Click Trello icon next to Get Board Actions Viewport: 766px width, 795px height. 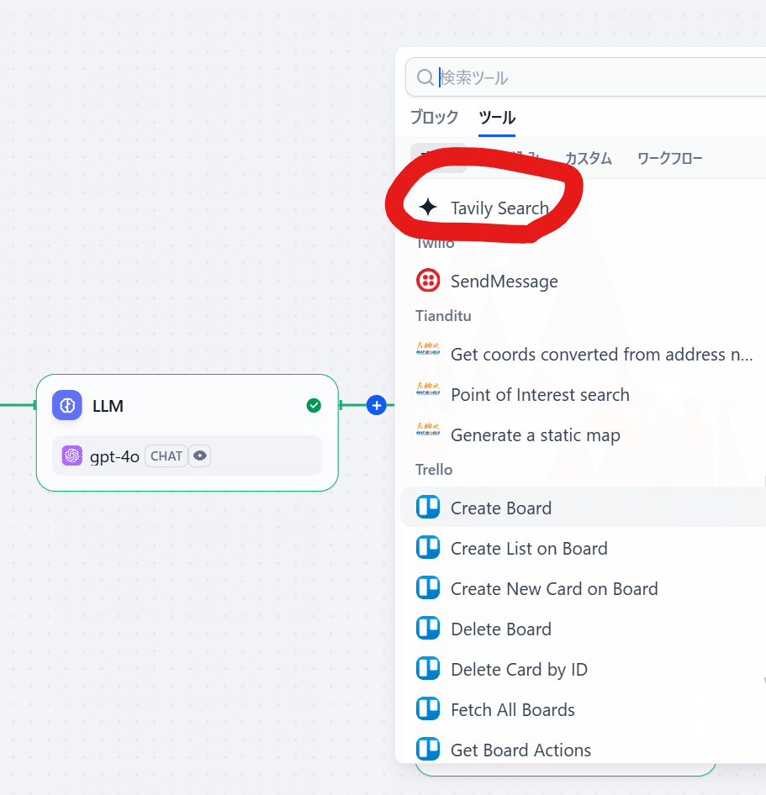click(428, 750)
